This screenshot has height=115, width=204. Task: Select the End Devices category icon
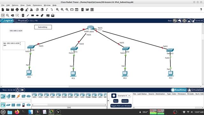tap(8, 96)
